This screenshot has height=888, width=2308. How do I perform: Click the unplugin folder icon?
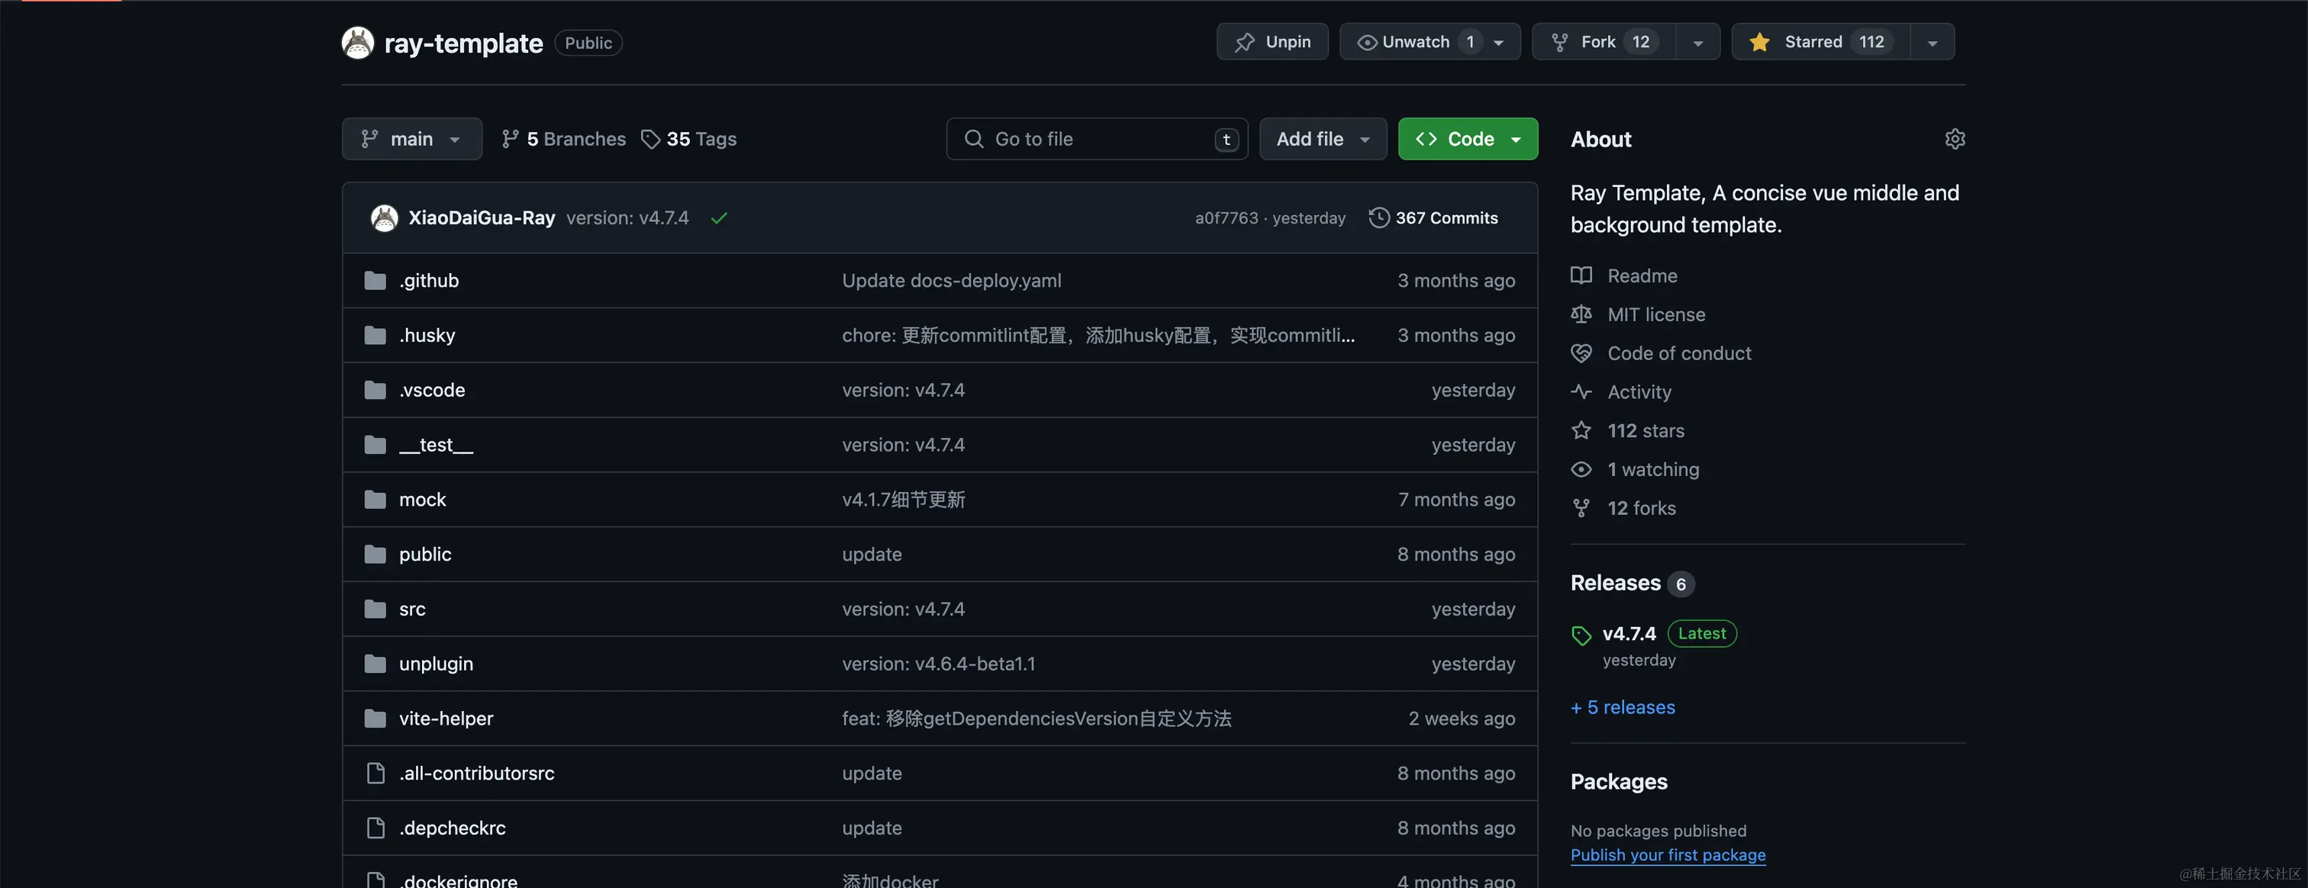coord(376,663)
